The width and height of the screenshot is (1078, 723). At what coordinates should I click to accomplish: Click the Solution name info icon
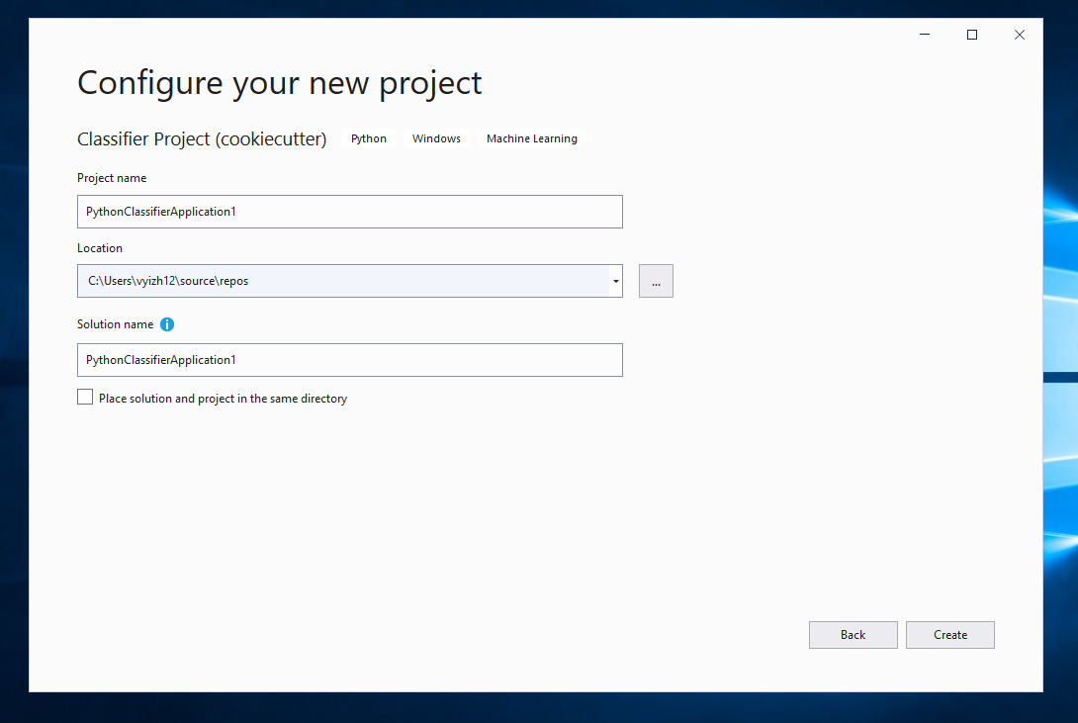click(167, 324)
